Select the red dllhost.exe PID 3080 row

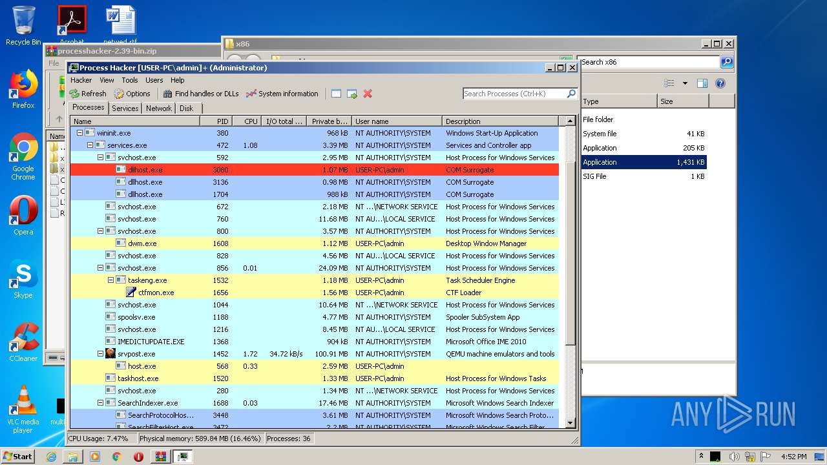[x=315, y=170]
